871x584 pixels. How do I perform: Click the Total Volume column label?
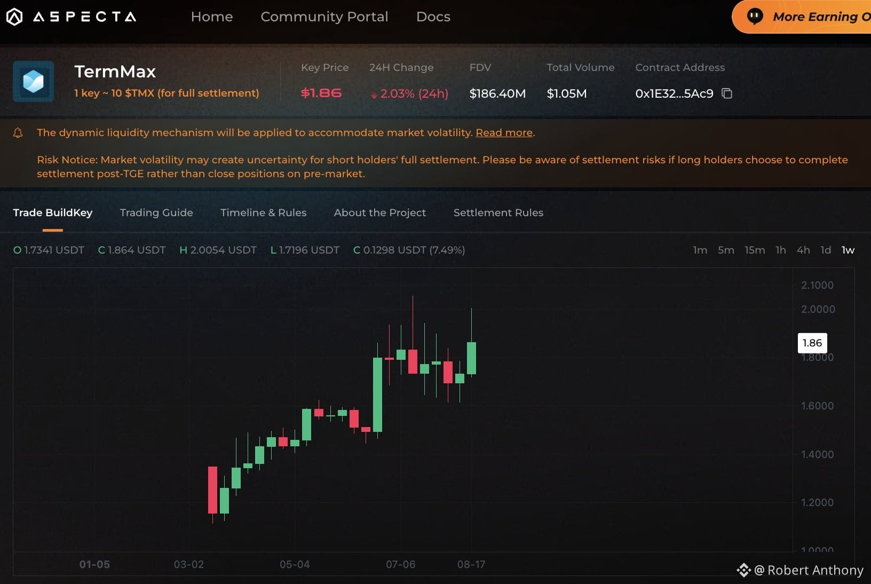click(581, 67)
